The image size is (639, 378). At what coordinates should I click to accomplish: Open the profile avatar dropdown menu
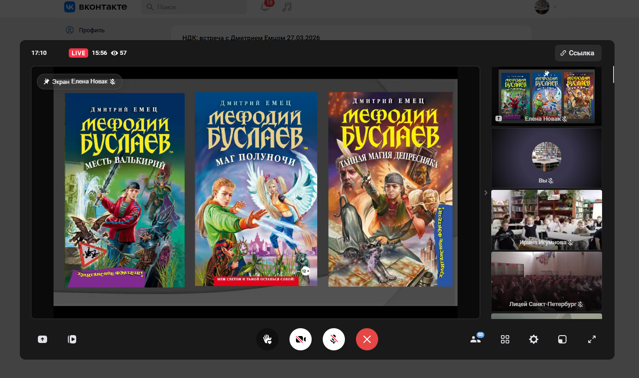[545, 7]
